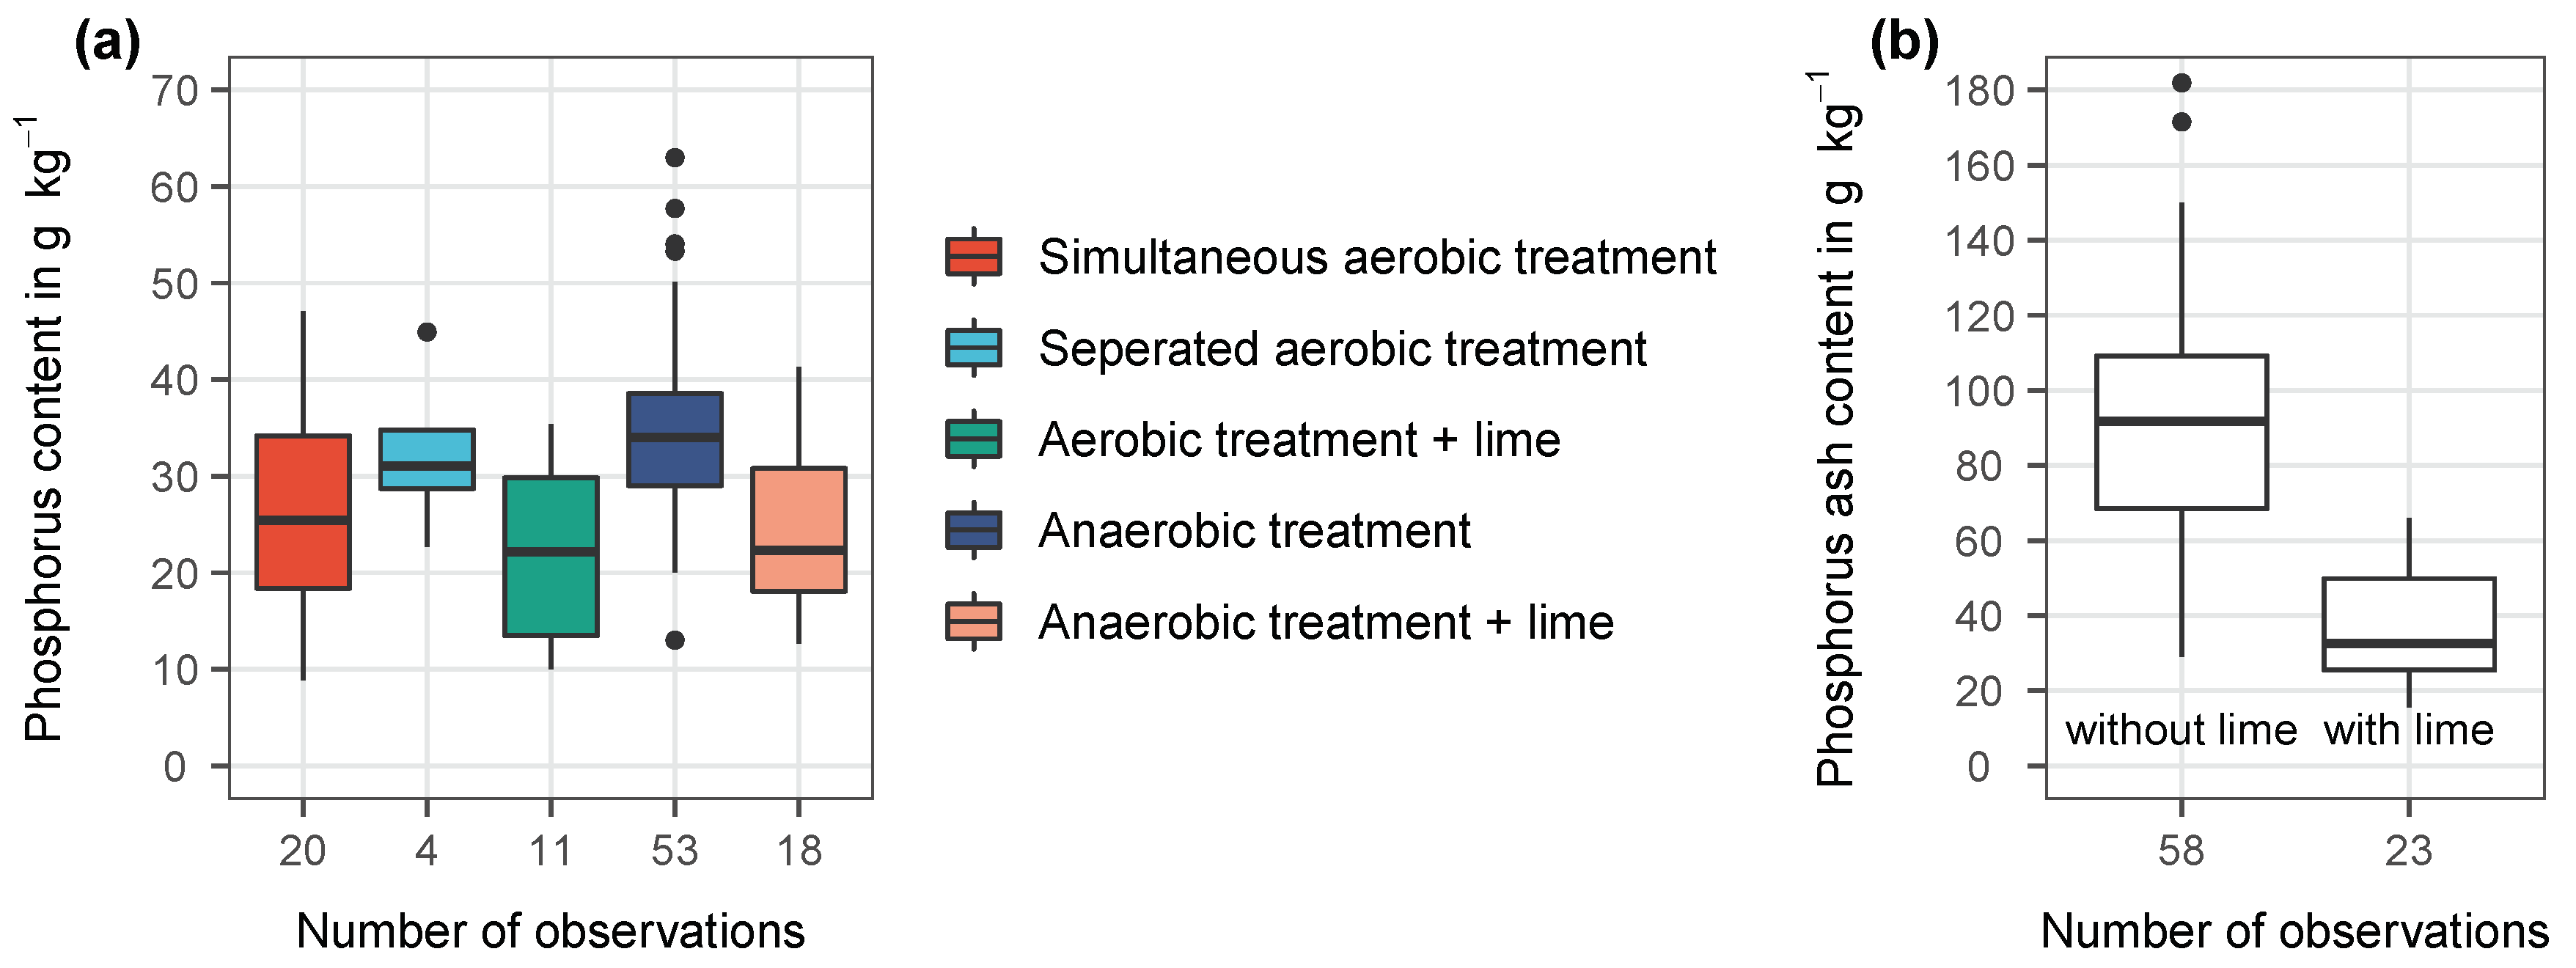
Task: Click the highest outlier dot in panel (b)
Action: click(2181, 83)
